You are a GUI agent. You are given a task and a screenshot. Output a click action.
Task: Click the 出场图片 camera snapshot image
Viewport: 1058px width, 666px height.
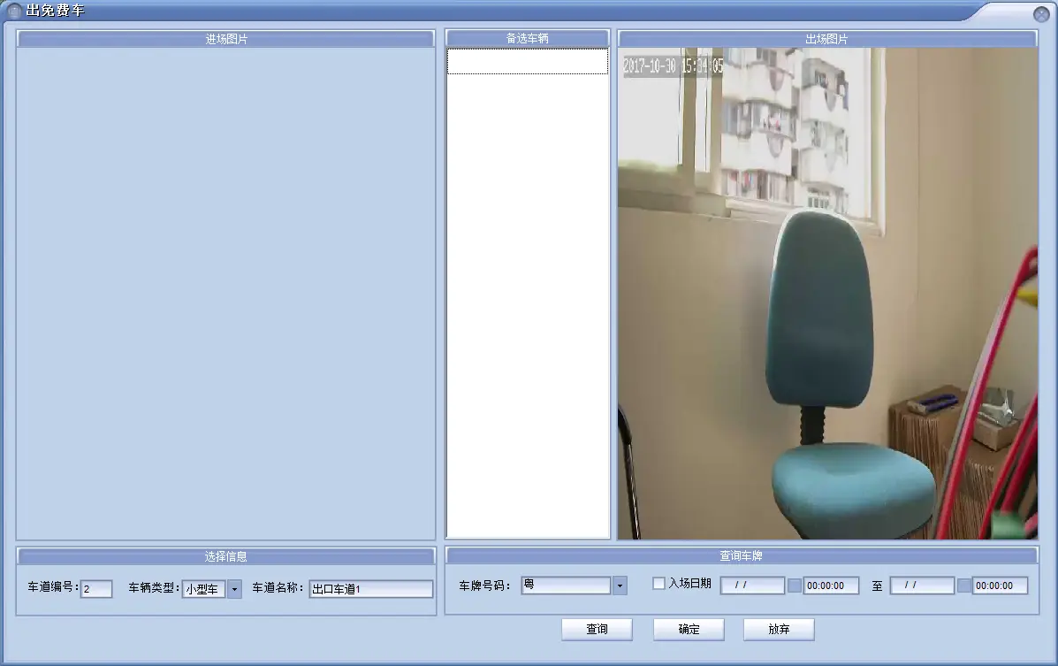[826, 293]
